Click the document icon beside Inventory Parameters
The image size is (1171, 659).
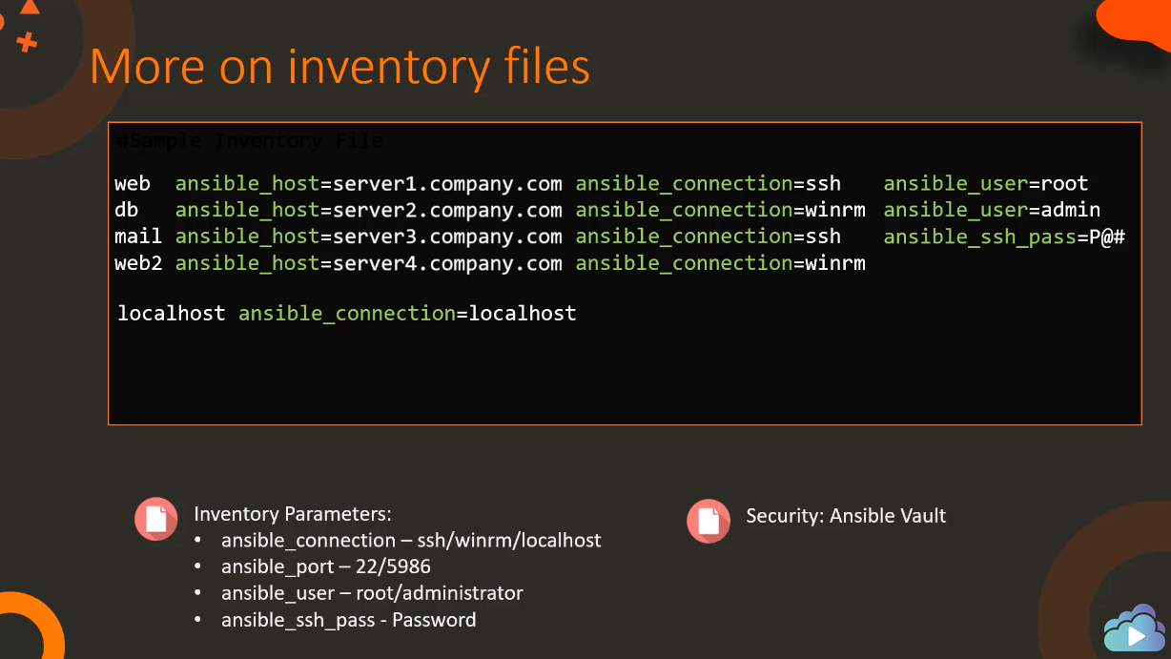(x=155, y=520)
